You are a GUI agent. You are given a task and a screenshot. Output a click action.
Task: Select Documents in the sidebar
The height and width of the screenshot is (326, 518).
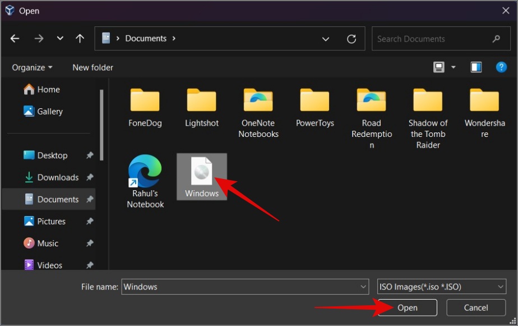pyautogui.click(x=49, y=199)
